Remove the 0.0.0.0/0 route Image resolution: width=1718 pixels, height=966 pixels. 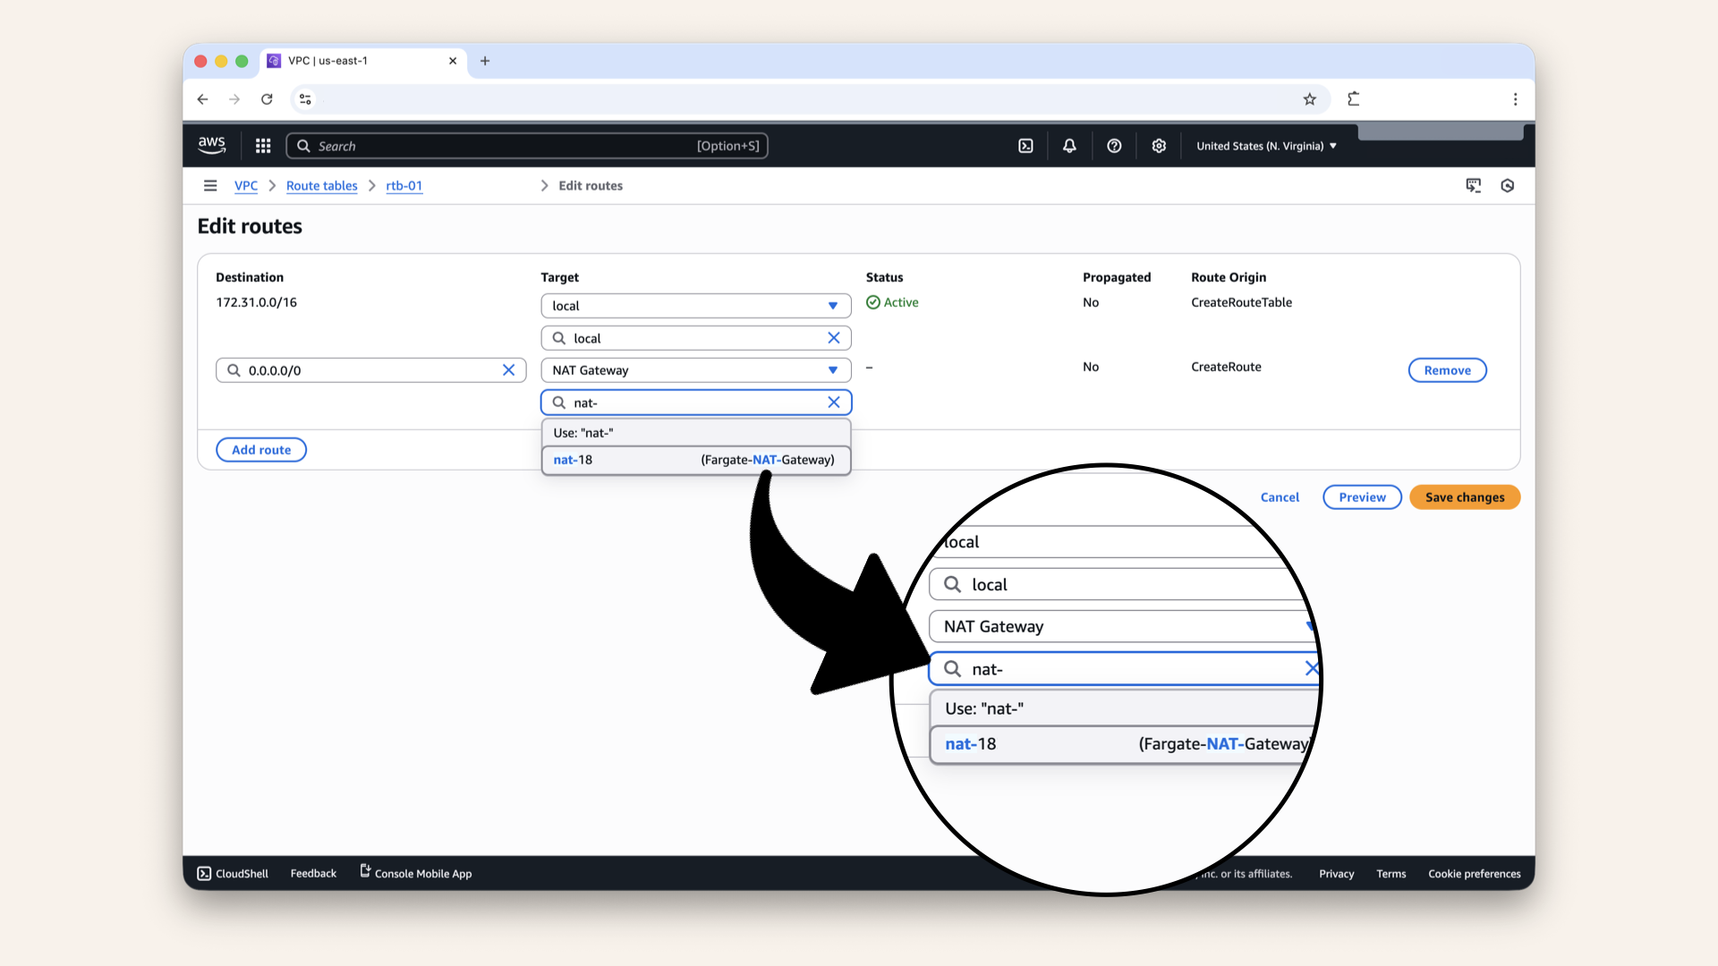[x=1447, y=369]
